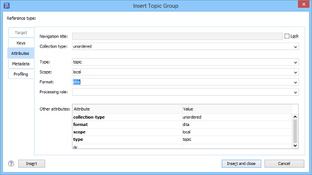
Task: Cancel the dialog
Action: point(284,163)
